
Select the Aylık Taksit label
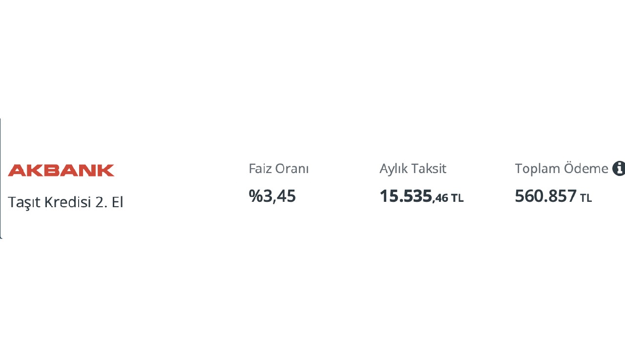413,169
